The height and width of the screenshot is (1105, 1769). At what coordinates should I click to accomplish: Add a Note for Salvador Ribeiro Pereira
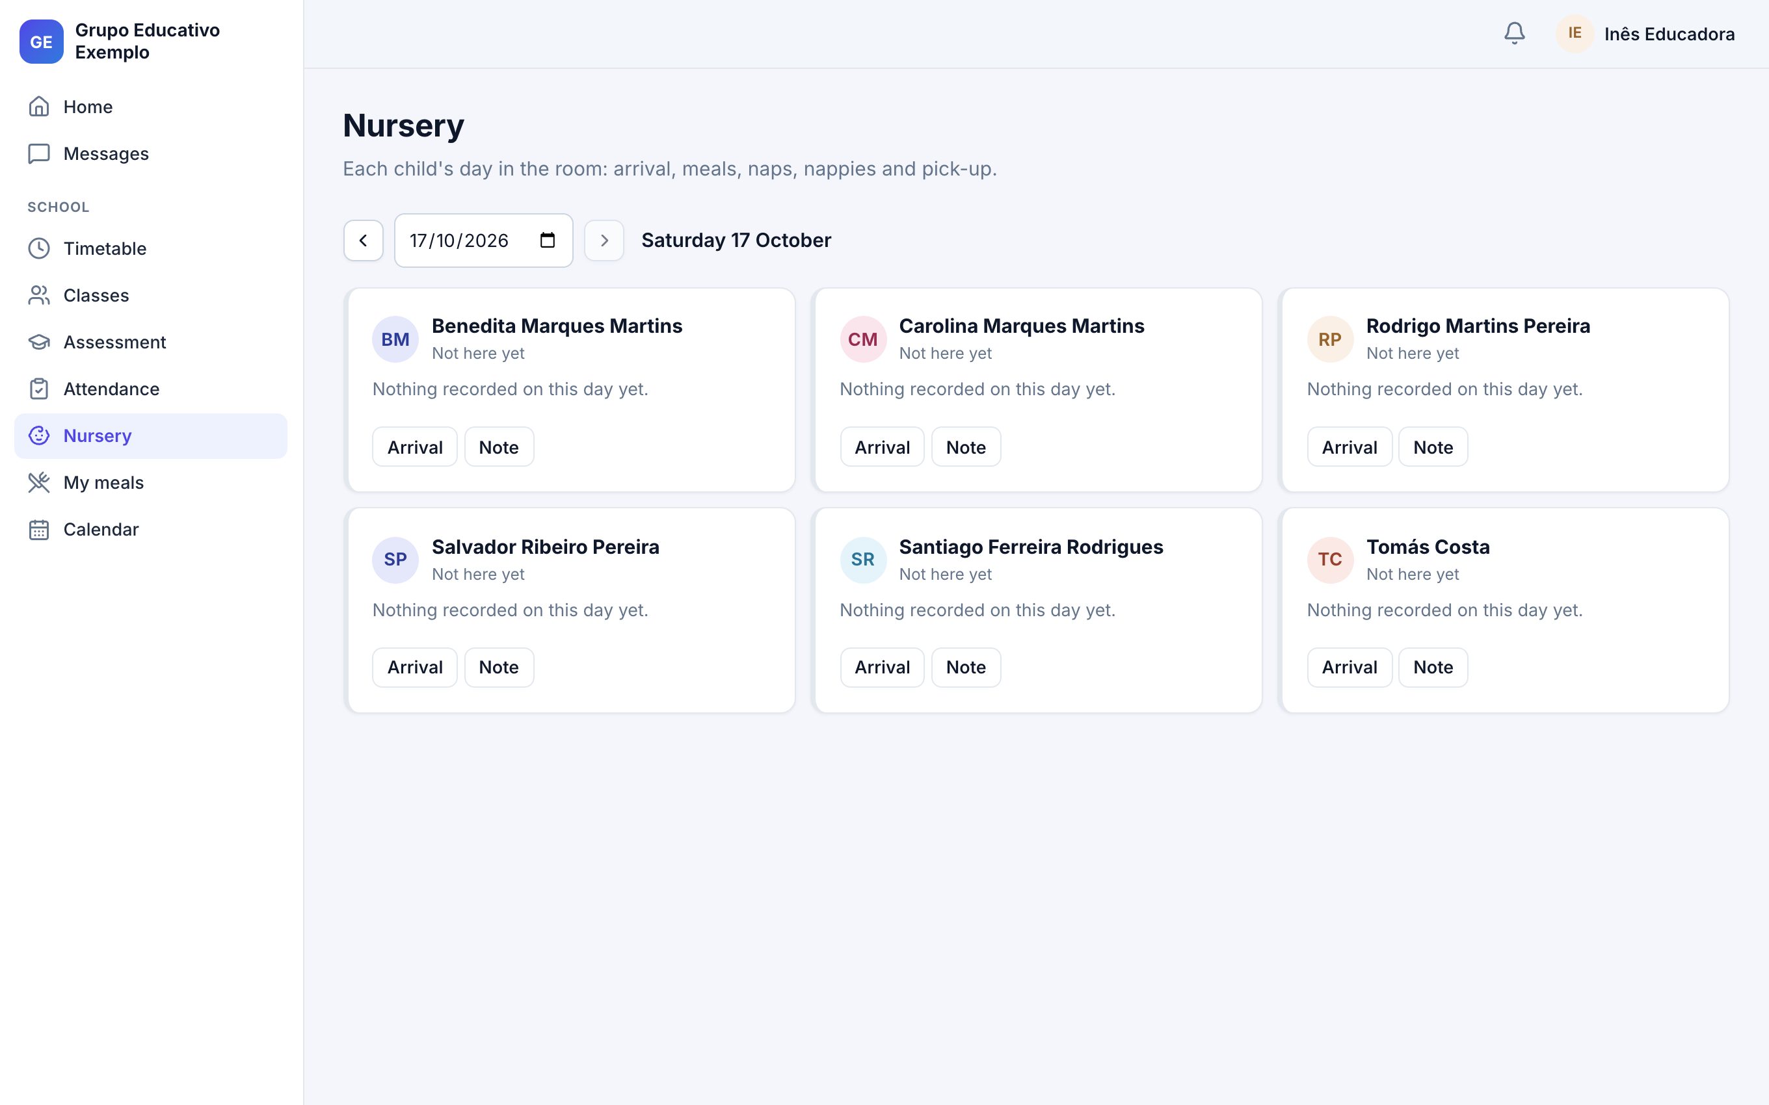click(x=499, y=668)
